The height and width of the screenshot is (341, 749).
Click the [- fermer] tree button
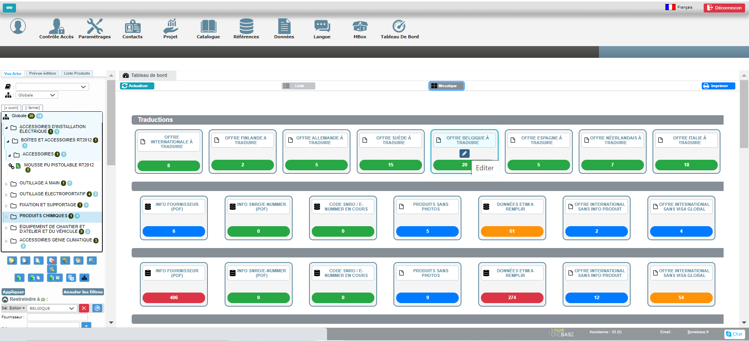tap(32, 108)
